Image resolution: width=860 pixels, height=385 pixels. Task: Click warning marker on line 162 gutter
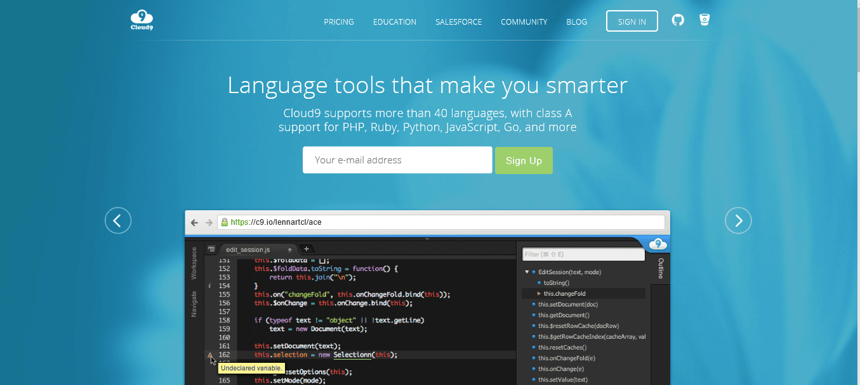tap(210, 355)
